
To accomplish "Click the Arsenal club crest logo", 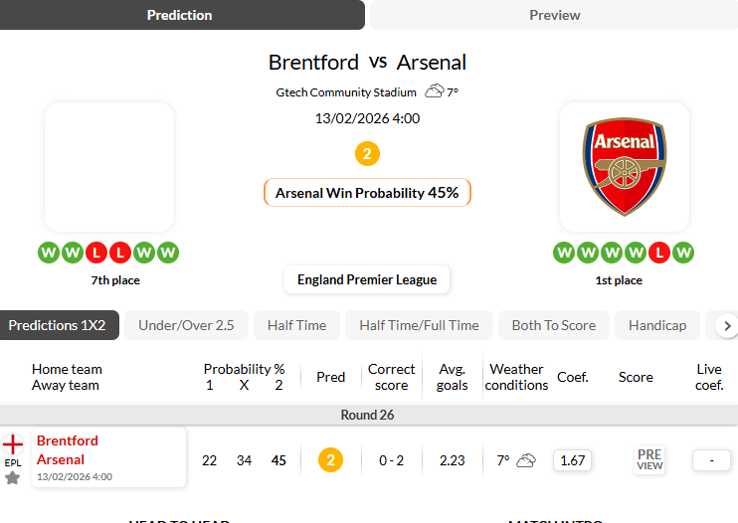I will (624, 167).
